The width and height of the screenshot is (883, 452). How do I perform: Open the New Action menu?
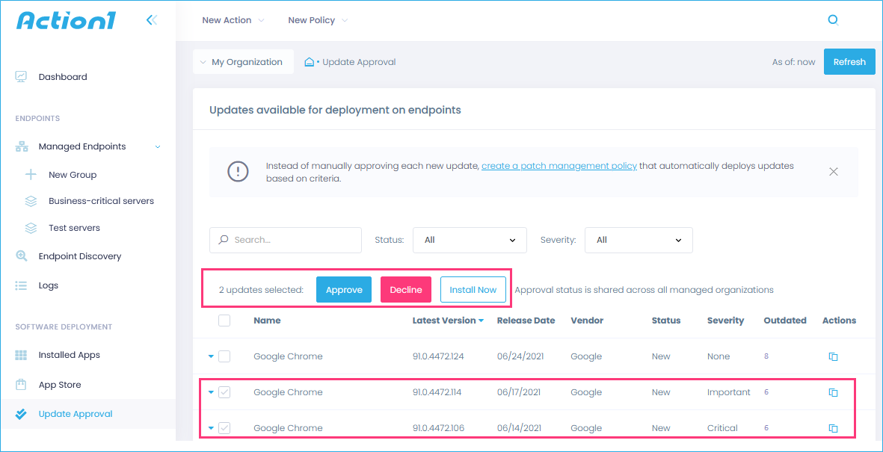point(233,20)
